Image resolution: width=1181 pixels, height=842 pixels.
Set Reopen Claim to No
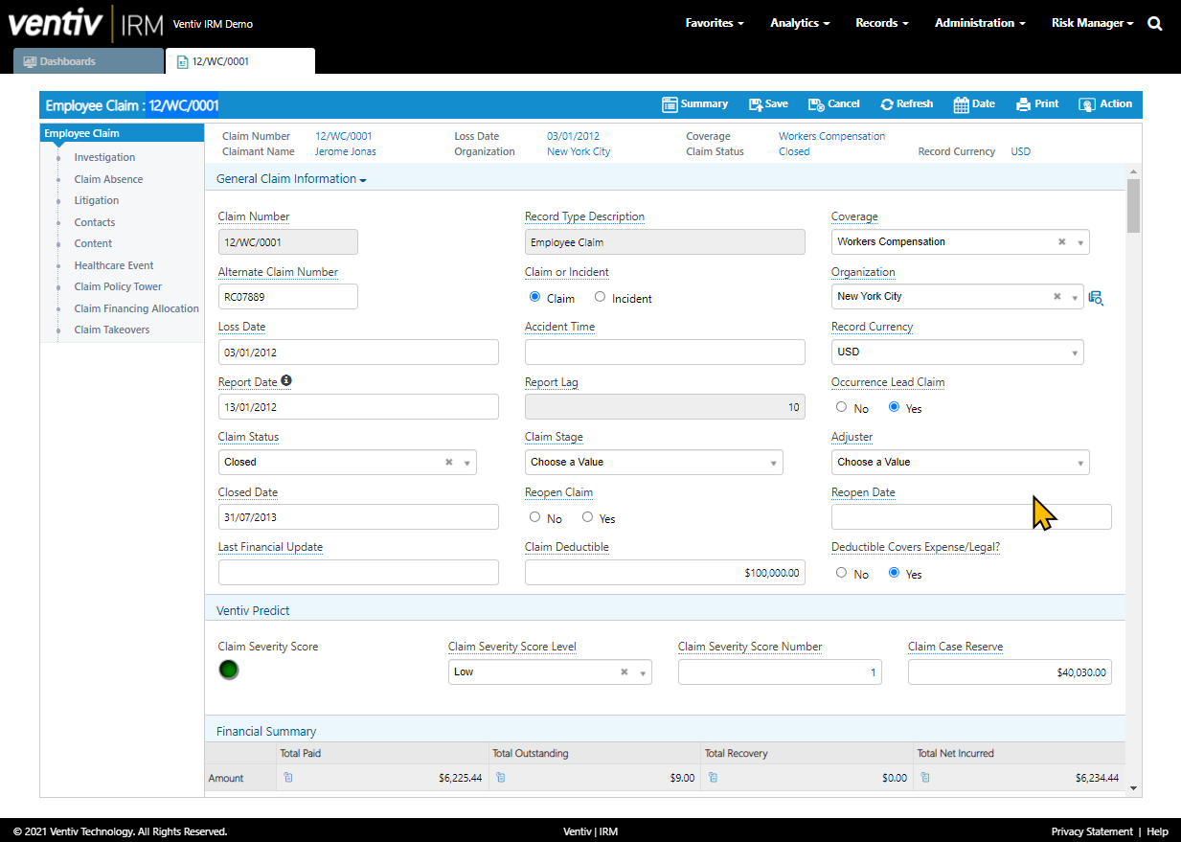coord(534,517)
